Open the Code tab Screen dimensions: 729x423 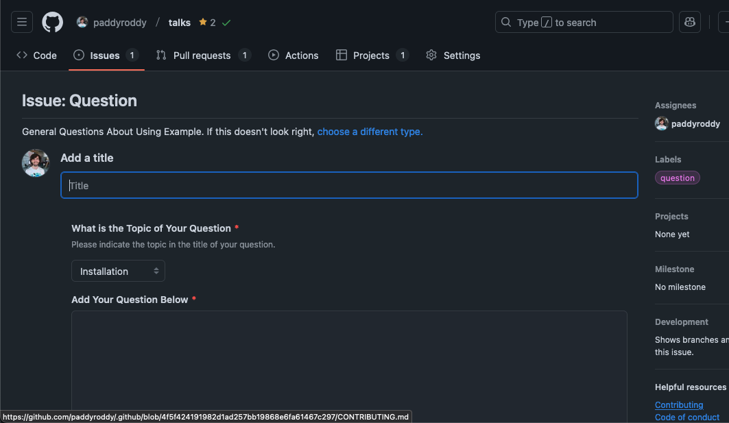[37, 56]
